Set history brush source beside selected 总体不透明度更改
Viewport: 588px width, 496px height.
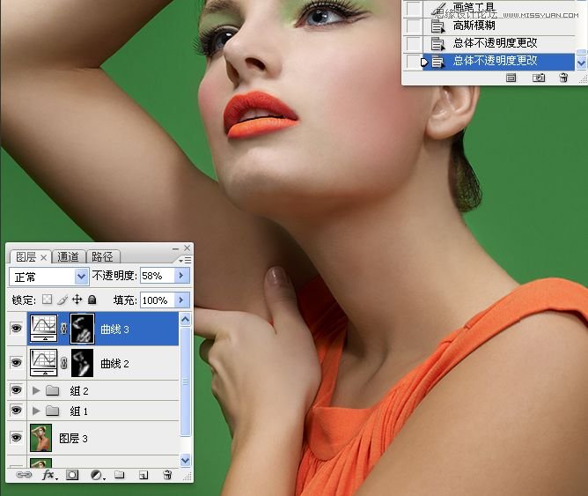[413, 61]
